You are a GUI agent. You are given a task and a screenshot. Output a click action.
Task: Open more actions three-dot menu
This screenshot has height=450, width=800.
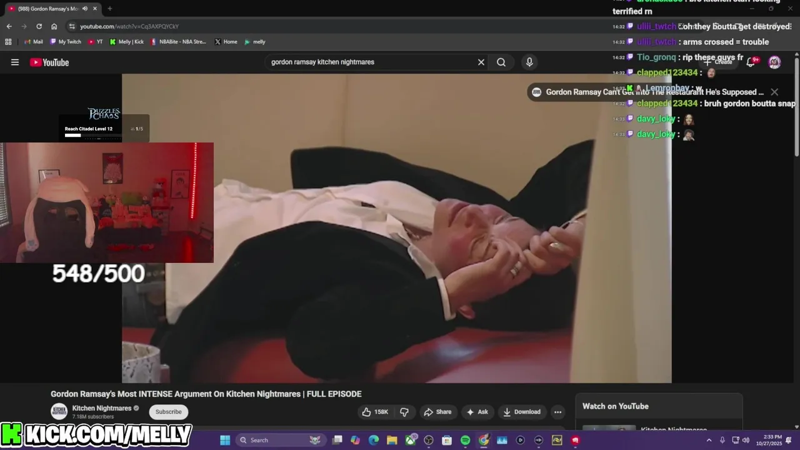(557, 412)
